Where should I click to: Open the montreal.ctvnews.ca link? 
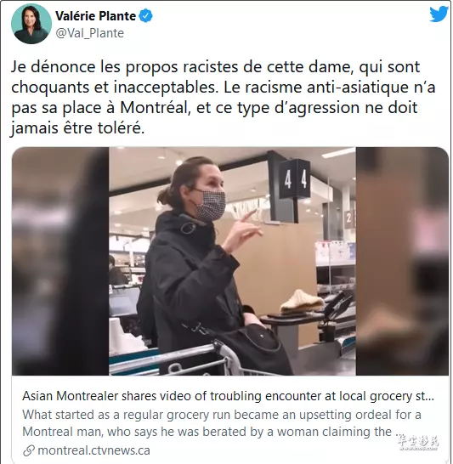pos(93,450)
